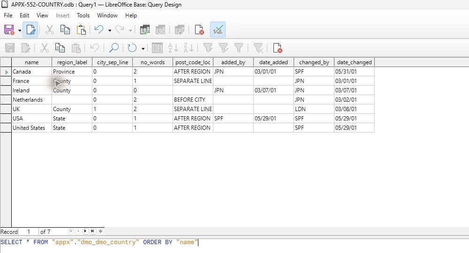Cut using the scissors in the top query toolbar
The height and width of the screenshot is (253, 469).
[x=49, y=30]
